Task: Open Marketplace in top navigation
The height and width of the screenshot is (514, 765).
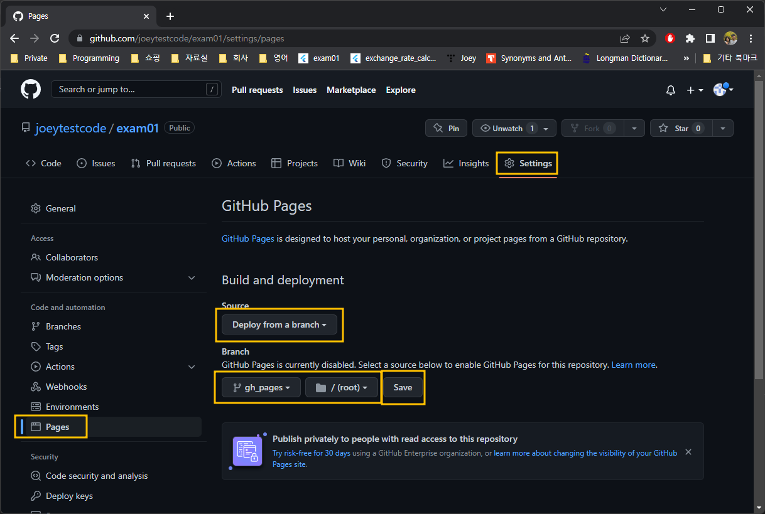Action: click(x=351, y=90)
